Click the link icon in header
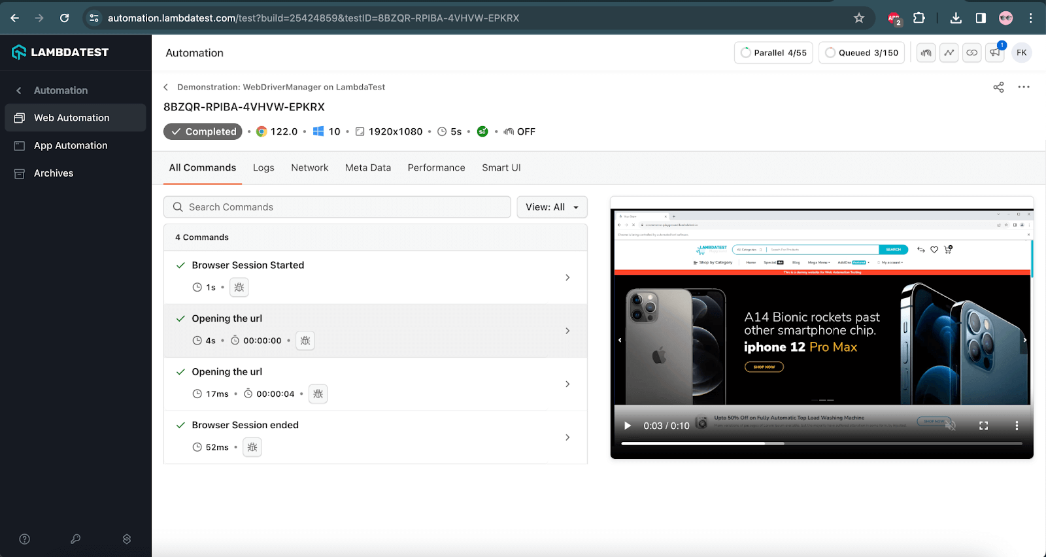The height and width of the screenshot is (557, 1046). pyautogui.click(x=972, y=53)
